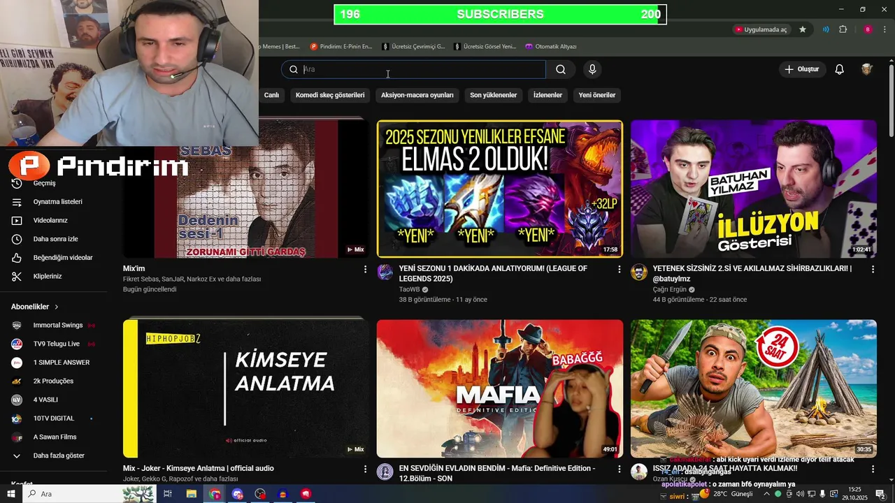Open the YouTube account avatar menu

tap(867, 69)
